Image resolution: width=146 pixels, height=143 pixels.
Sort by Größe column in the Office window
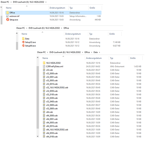pos(112,34)
